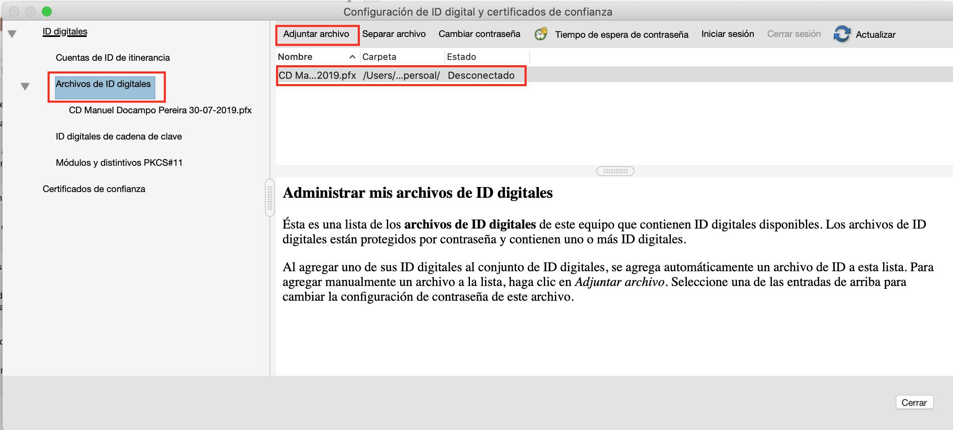Collapse the Archivos de ID digitales triangle

(25, 87)
